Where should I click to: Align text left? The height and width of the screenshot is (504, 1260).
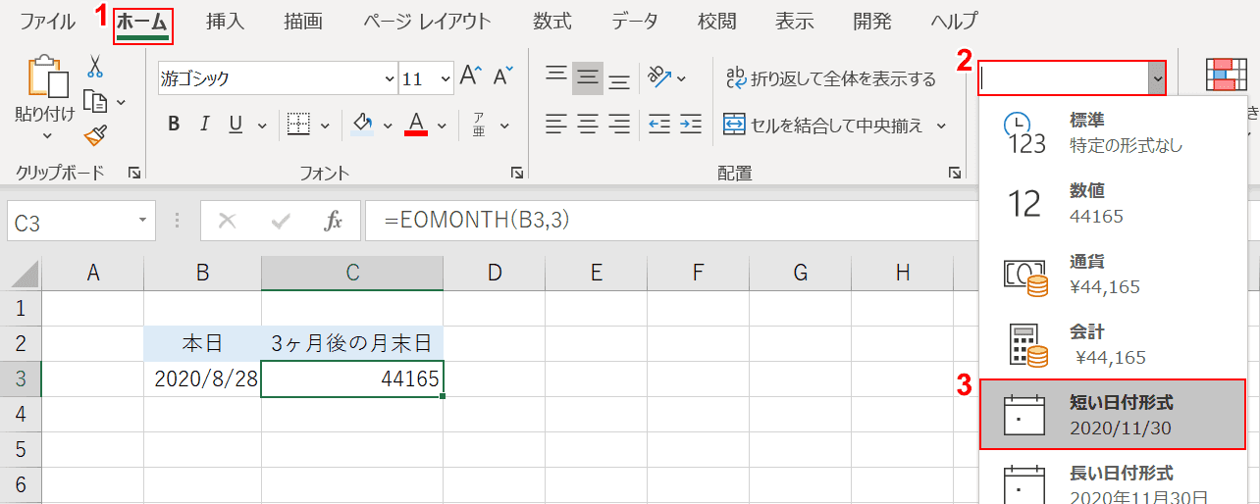(556, 125)
